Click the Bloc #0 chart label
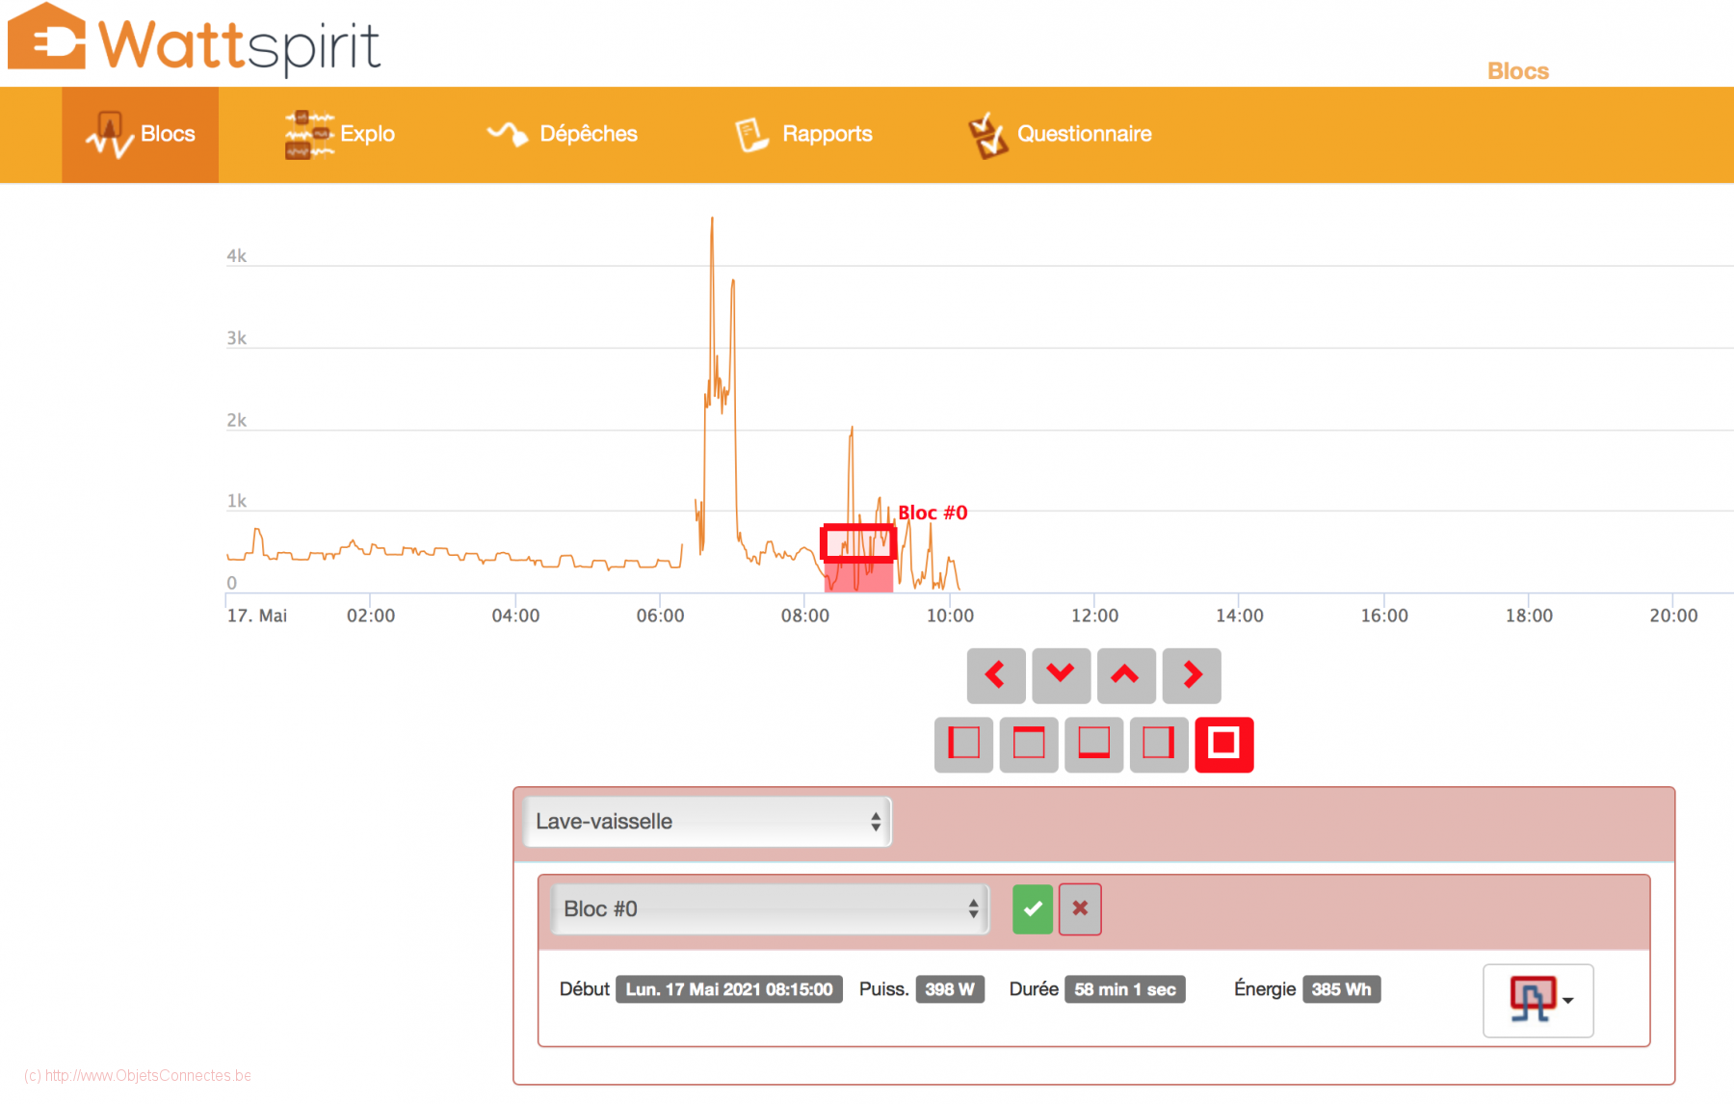Image resolution: width=1734 pixels, height=1104 pixels. tap(933, 513)
